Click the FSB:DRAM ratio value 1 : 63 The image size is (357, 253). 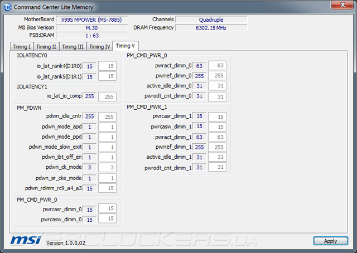tap(91, 36)
